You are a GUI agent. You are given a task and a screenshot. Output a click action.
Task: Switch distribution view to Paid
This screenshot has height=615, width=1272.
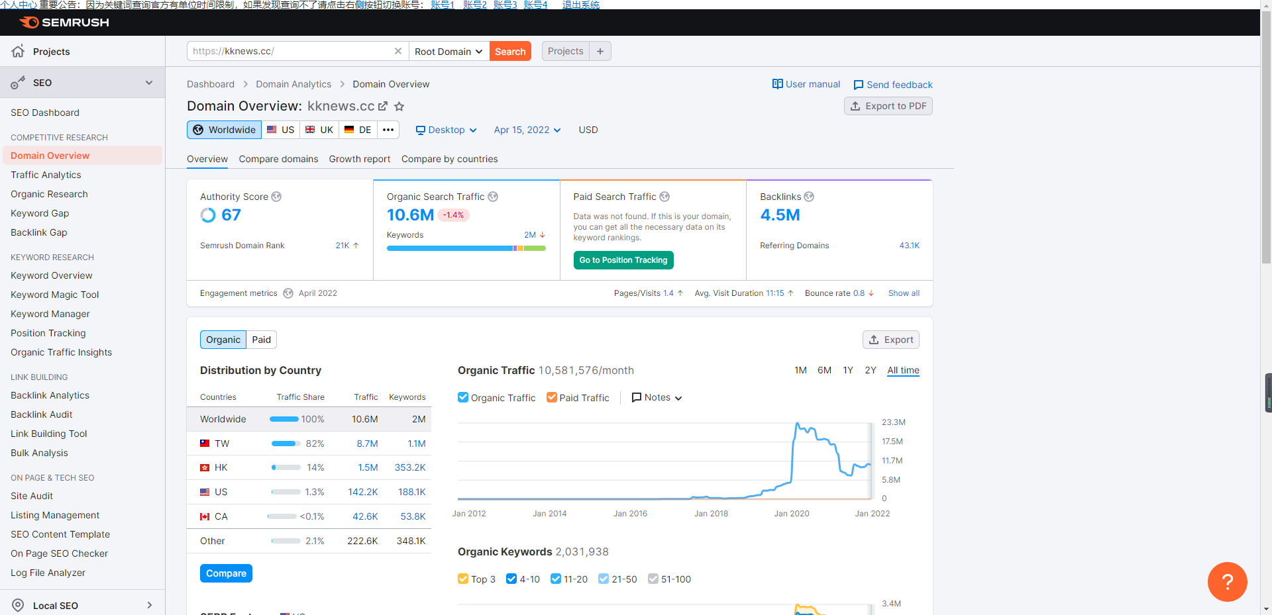[262, 340]
